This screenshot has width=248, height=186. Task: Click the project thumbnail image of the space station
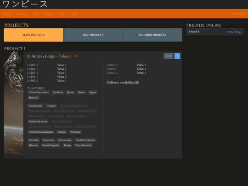pyautogui.click(x=14, y=105)
